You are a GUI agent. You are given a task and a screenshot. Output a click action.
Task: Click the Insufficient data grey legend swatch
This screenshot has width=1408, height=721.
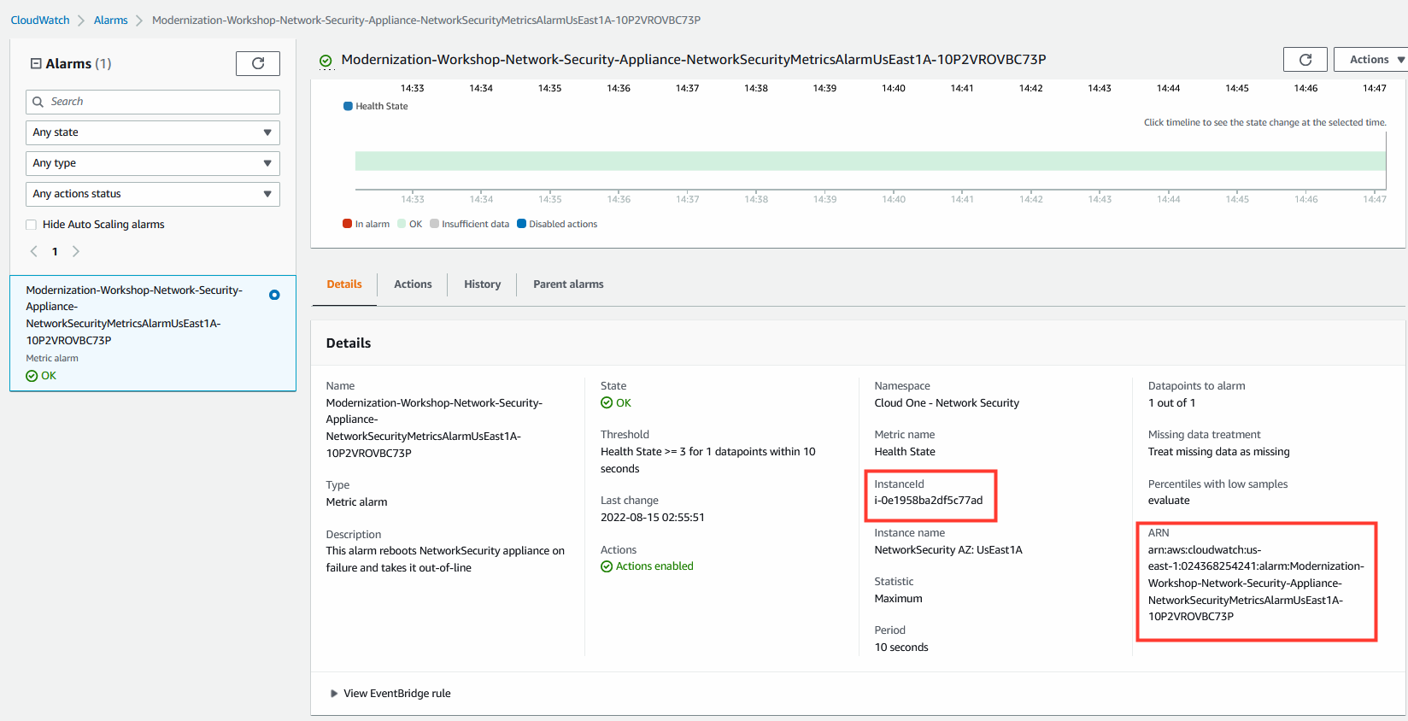[x=434, y=224]
